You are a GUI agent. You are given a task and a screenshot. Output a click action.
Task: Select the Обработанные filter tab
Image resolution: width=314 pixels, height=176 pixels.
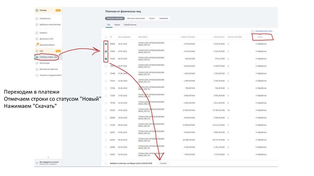[x=130, y=25]
